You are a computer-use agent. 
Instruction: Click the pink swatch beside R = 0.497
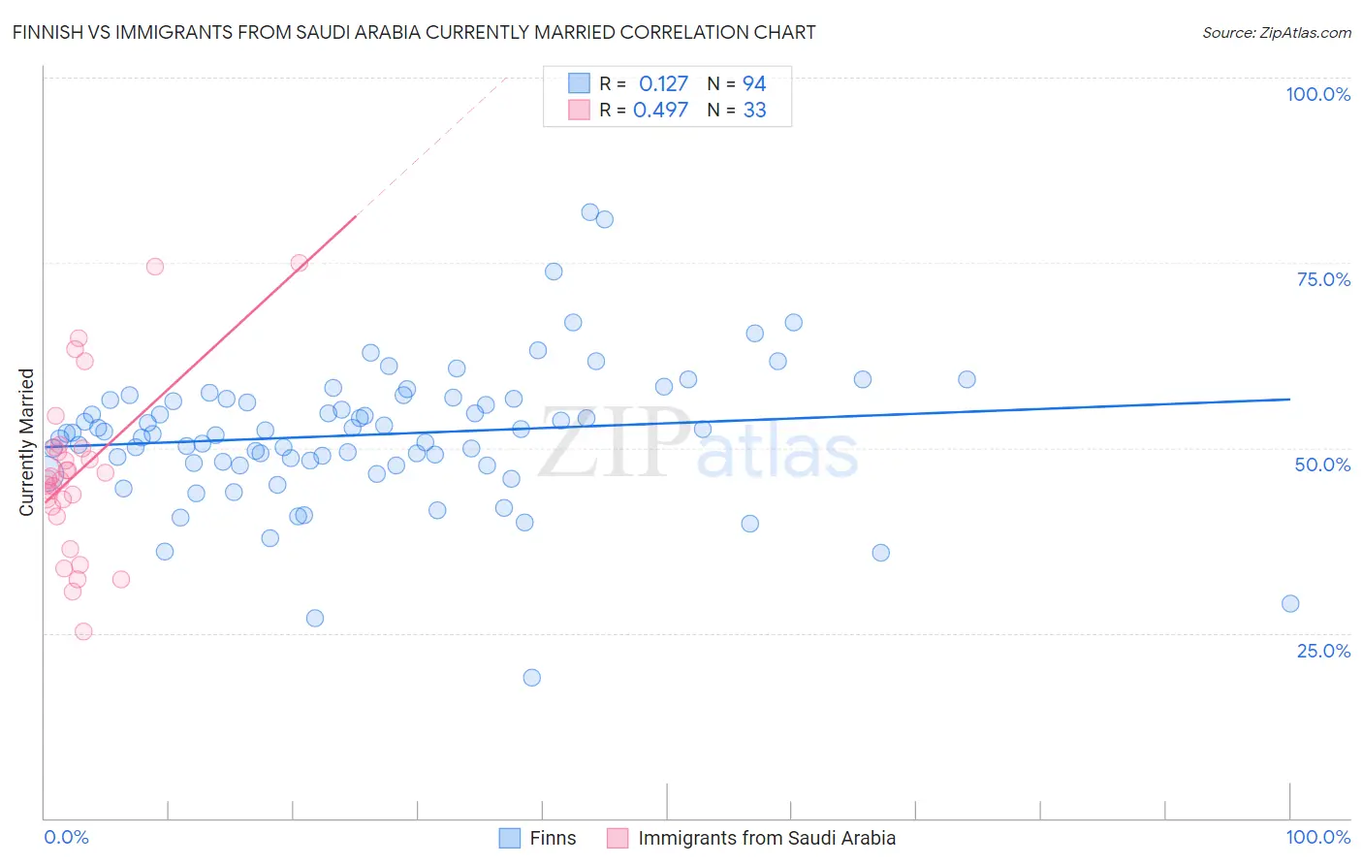pos(579,110)
